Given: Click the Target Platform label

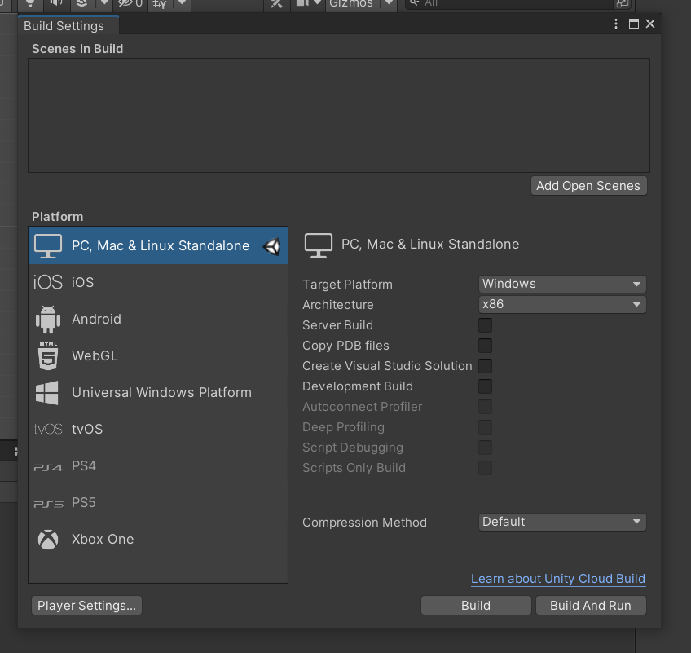Looking at the screenshot, I should (347, 285).
